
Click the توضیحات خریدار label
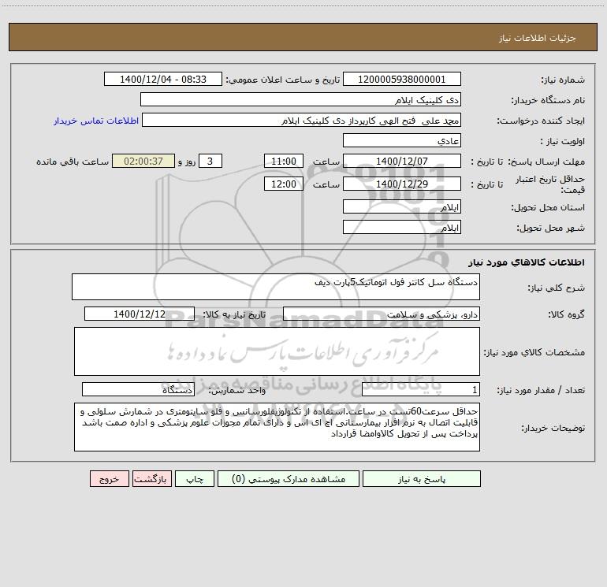click(553, 428)
